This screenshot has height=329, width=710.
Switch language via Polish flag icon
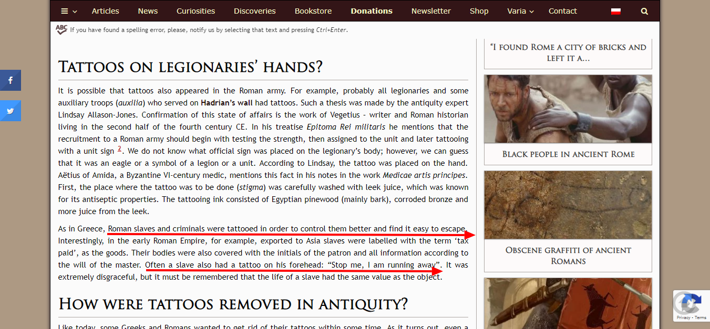[x=616, y=11]
